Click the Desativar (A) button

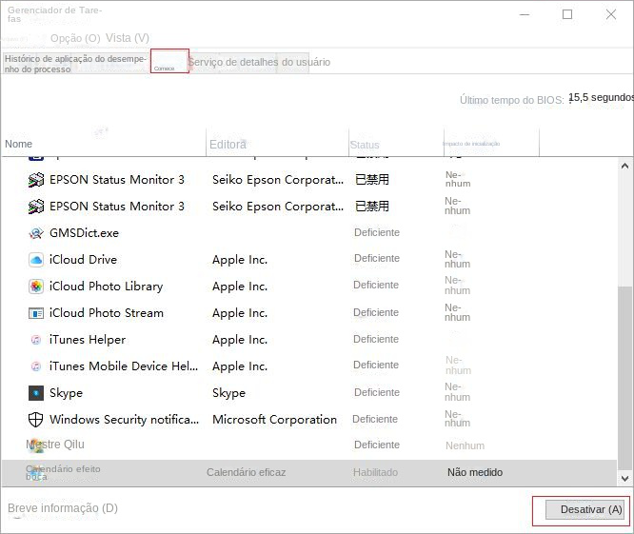pyautogui.click(x=584, y=510)
